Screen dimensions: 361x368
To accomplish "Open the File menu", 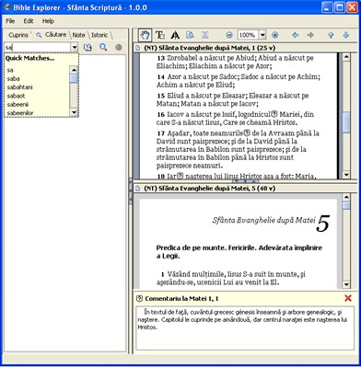I will tap(10, 21).
